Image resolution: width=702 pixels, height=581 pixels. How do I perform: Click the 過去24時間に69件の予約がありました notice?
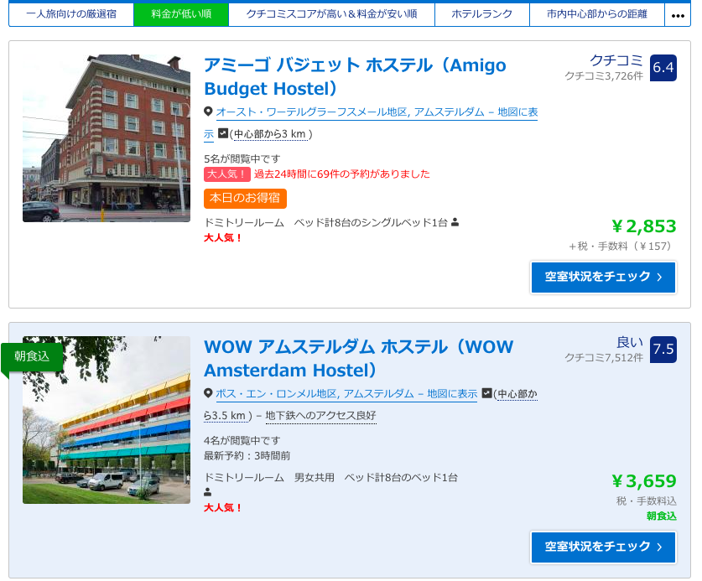click(x=342, y=174)
